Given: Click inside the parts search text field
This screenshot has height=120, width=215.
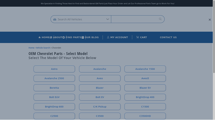Looking at the screenshot, I should tap(134, 19).
